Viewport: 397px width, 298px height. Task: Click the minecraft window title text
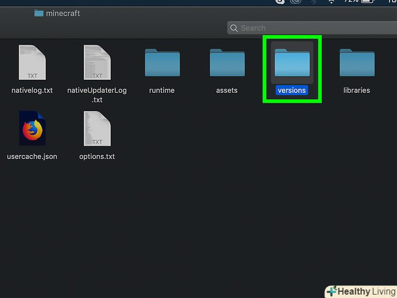click(63, 13)
